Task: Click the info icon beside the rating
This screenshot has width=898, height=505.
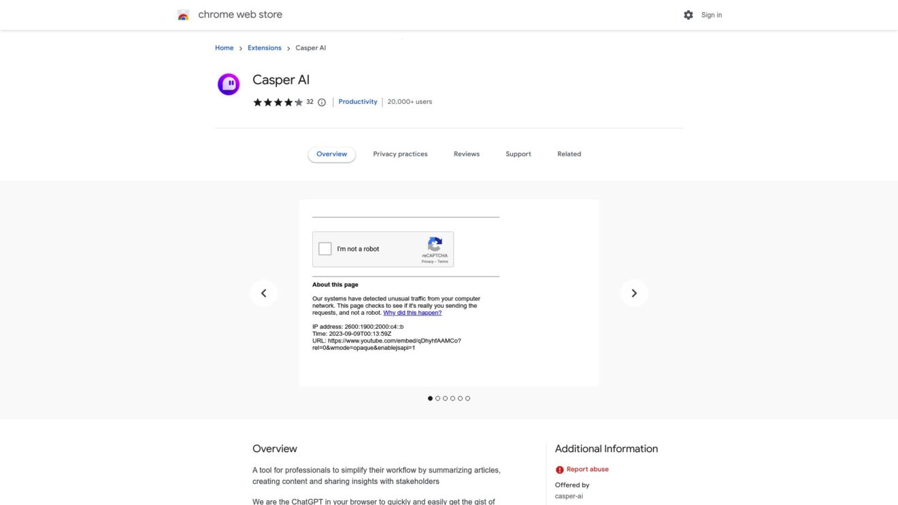Action: pos(321,101)
